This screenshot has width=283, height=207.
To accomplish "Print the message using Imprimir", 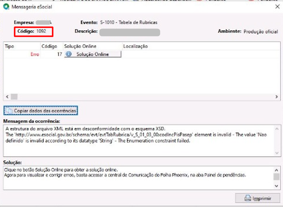I will coord(258,198).
